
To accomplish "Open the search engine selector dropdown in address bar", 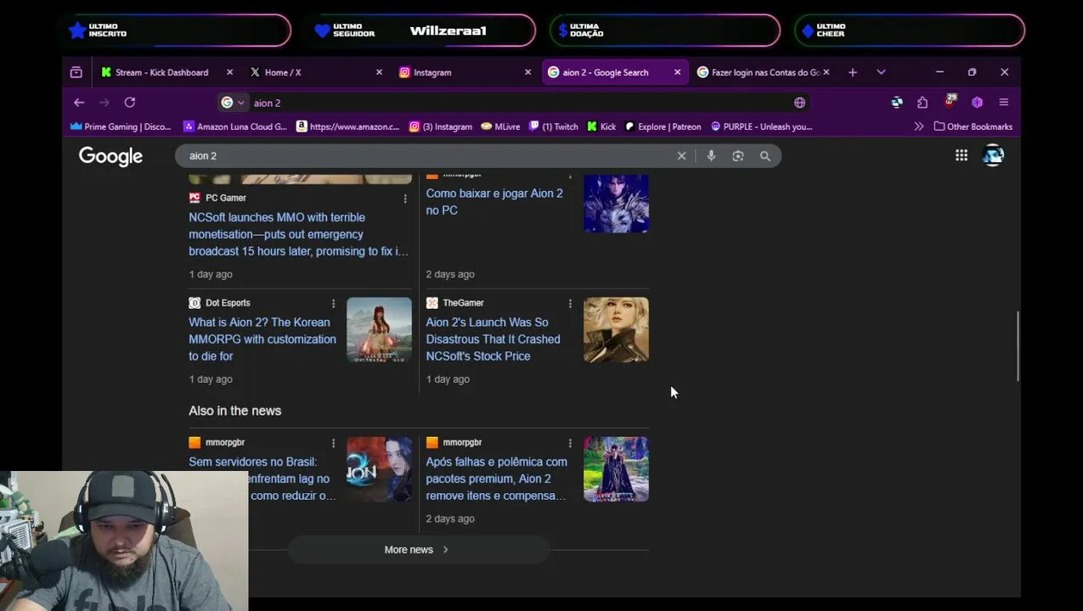I will point(233,103).
